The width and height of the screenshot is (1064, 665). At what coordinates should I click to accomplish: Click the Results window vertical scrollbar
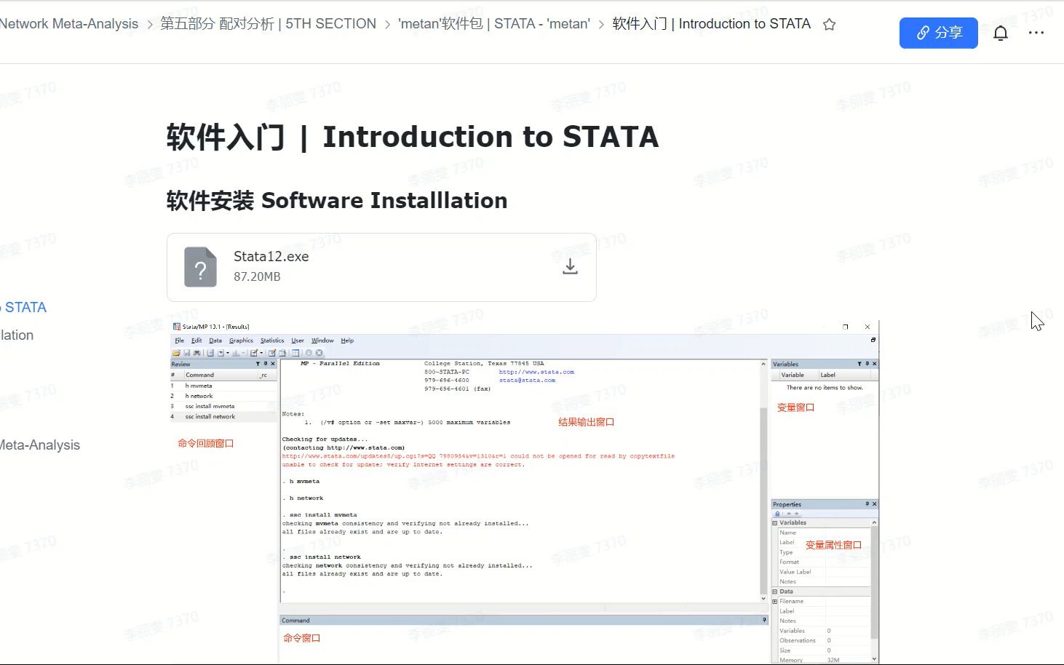click(x=763, y=480)
